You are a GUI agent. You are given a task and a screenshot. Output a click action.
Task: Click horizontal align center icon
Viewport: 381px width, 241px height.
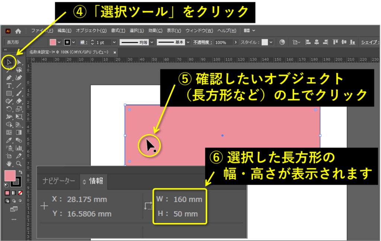(317, 42)
